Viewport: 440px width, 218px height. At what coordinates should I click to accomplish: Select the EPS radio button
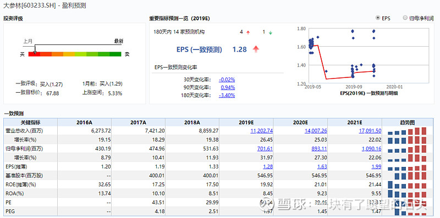[x=377, y=18]
